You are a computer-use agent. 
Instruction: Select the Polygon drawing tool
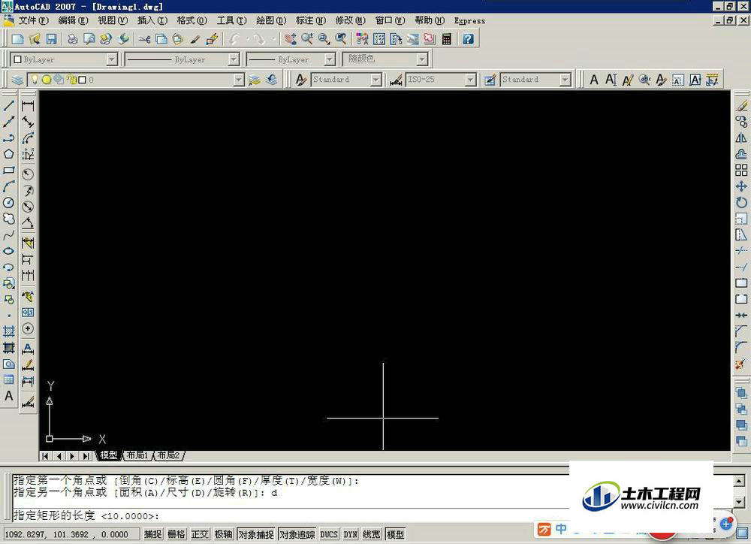8,154
